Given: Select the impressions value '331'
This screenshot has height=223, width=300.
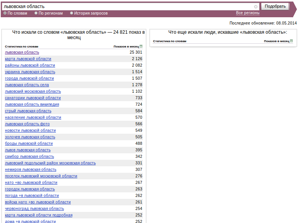Looking at the screenshot, I should pyautogui.click(x=139, y=163).
